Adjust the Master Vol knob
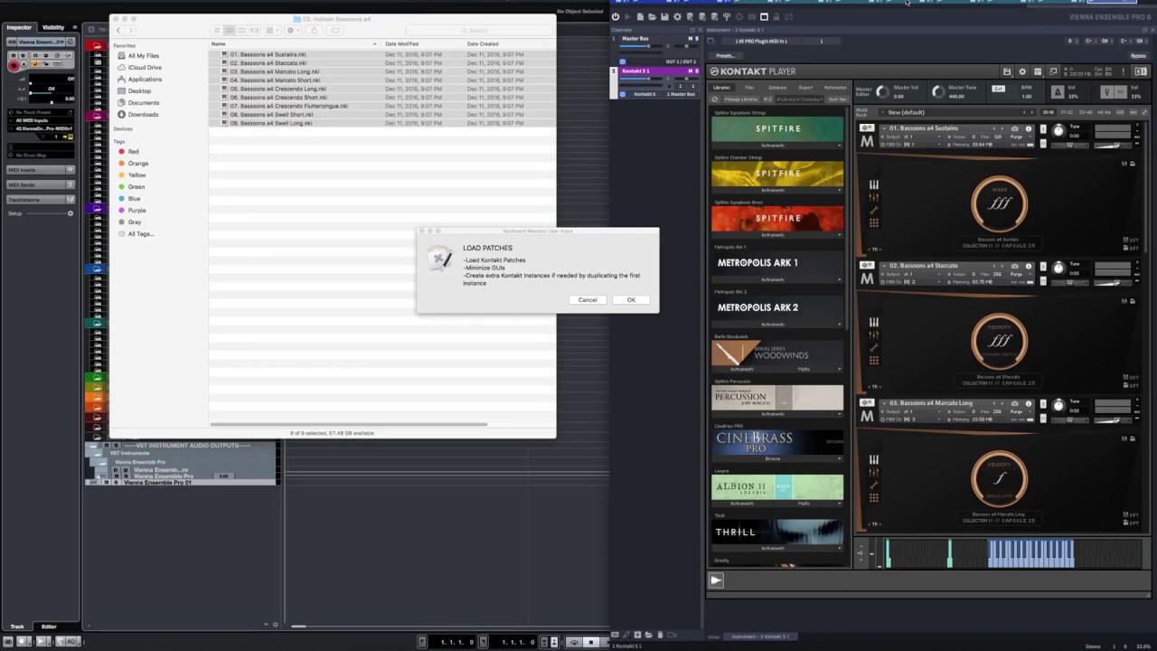Image resolution: width=1157 pixels, height=651 pixels. pos(883,91)
